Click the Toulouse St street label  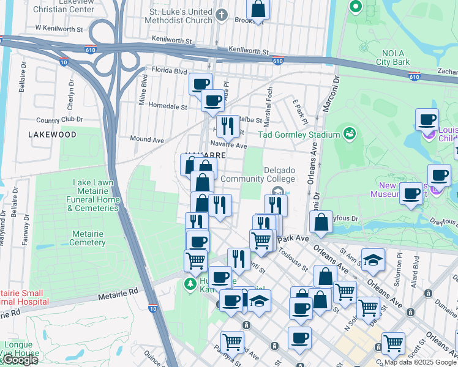(293, 259)
